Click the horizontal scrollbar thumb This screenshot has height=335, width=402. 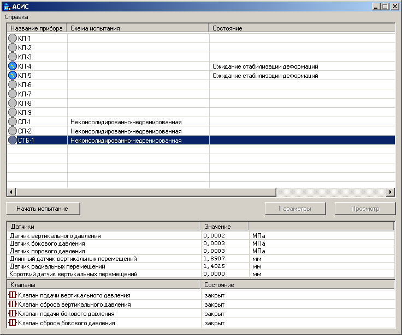pyautogui.click(x=146, y=192)
